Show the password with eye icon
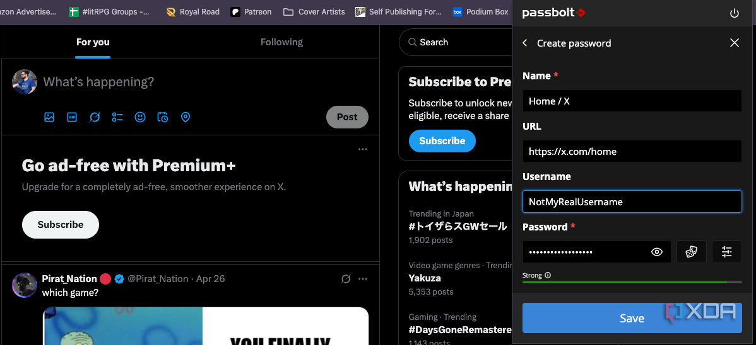This screenshot has height=345, width=756. [x=657, y=252]
